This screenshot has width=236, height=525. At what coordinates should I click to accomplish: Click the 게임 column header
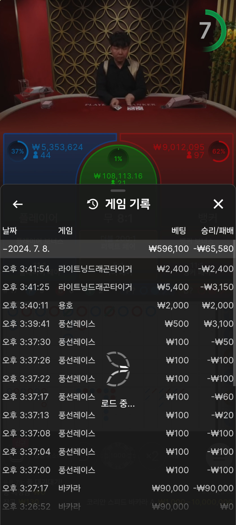66,231
